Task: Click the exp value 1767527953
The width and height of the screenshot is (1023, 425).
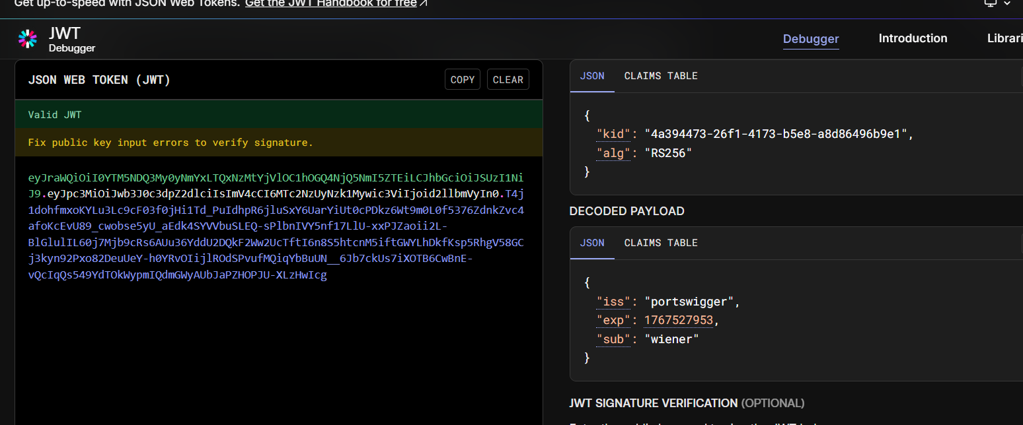Action: [679, 320]
